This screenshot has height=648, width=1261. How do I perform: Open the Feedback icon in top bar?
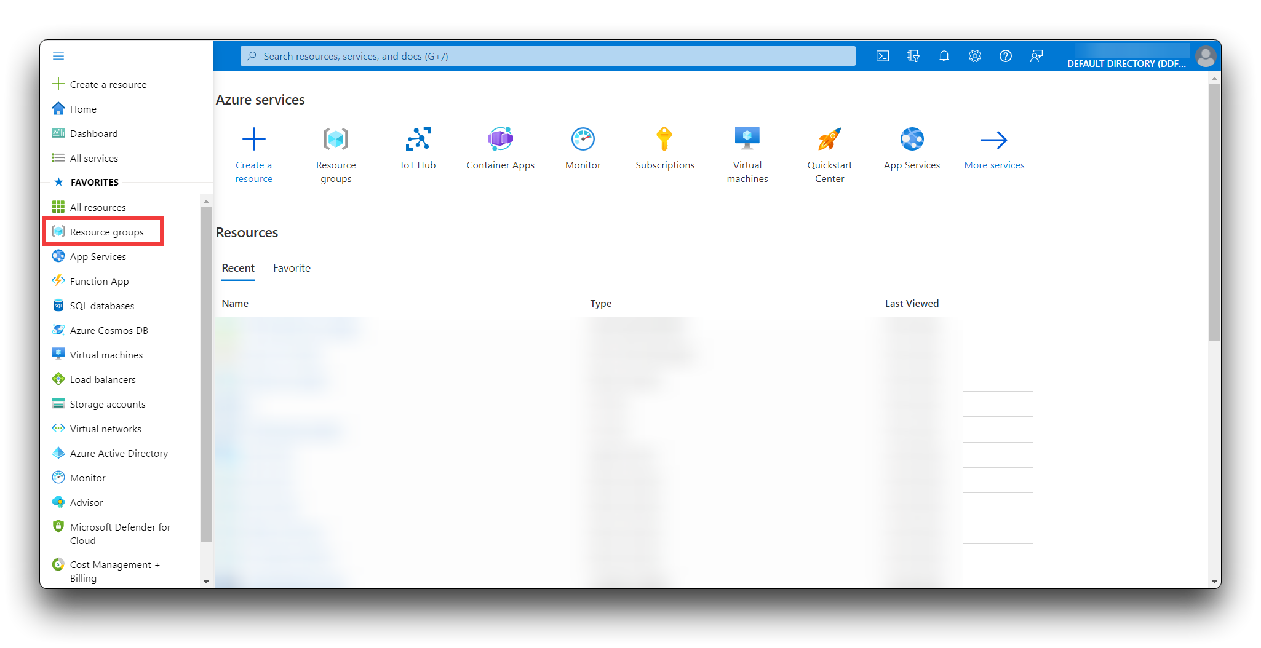(1036, 56)
